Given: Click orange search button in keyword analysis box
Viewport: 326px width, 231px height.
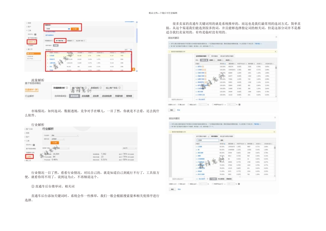Looking at the screenshot, I should click(75, 29).
